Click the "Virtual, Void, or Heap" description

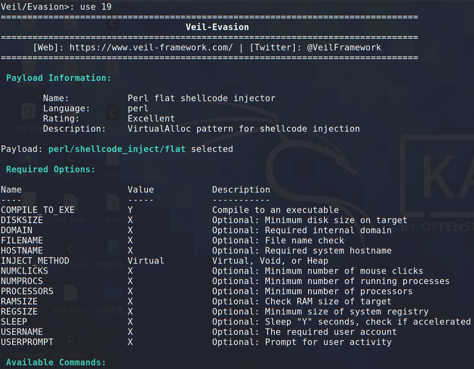click(270, 261)
